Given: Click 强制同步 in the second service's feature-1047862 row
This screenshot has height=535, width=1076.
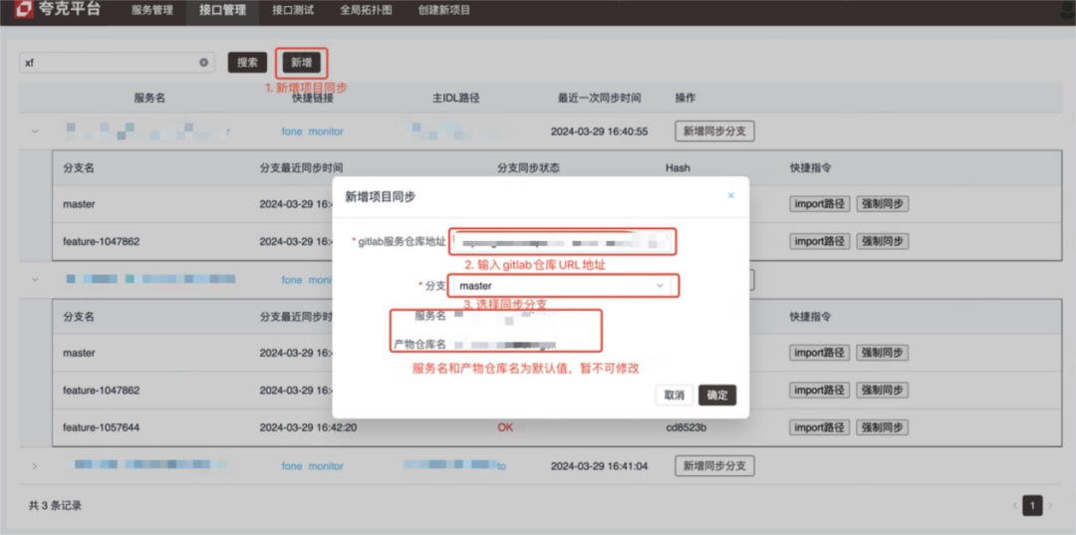Looking at the screenshot, I should (882, 391).
